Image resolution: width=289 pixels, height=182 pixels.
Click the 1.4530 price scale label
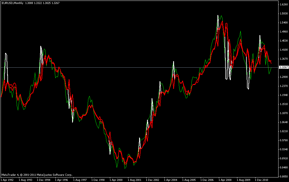point(284,41)
